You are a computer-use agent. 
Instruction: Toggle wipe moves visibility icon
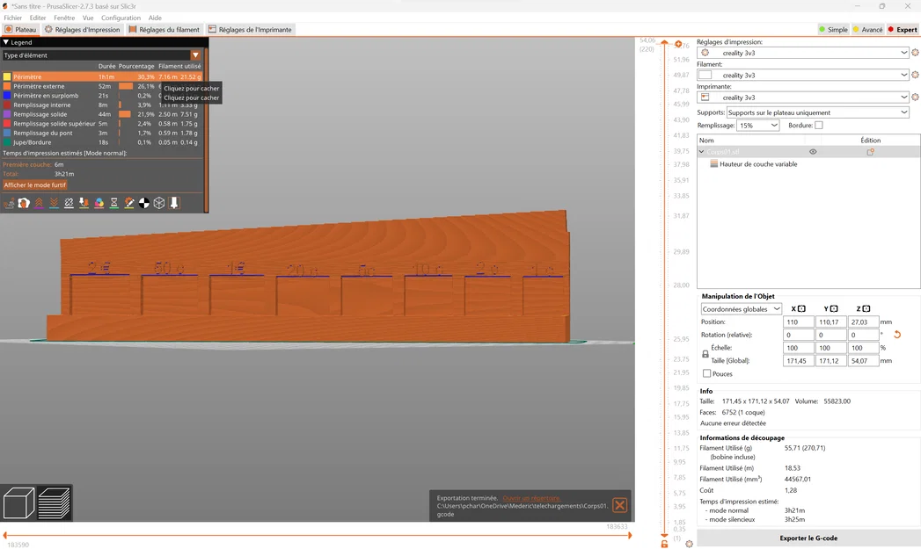tap(24, 203)
